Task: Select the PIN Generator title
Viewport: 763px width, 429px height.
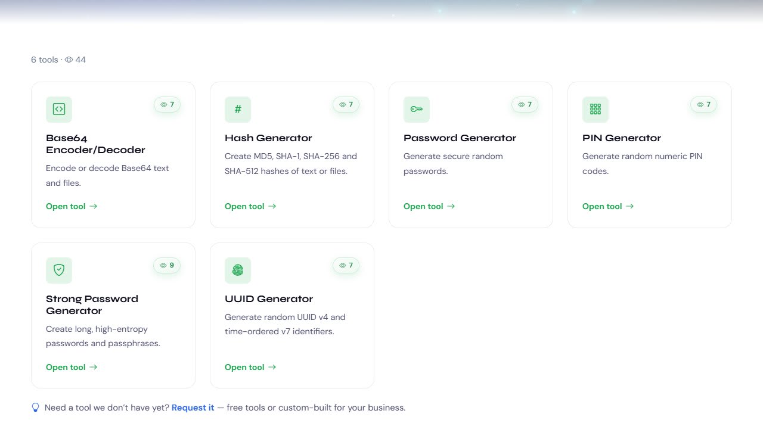Action: tap(622, 138)
